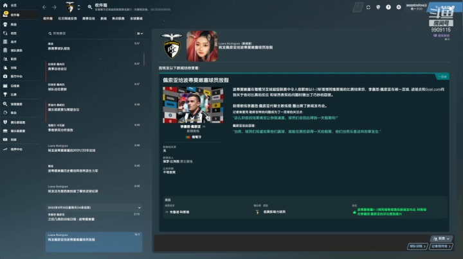Open the Club Info shield icon in sidebar

click(5, 122)
